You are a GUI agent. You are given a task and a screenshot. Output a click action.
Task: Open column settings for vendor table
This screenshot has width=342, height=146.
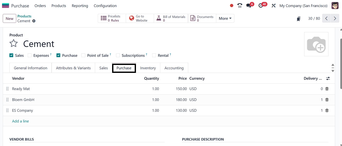(328, 78)
